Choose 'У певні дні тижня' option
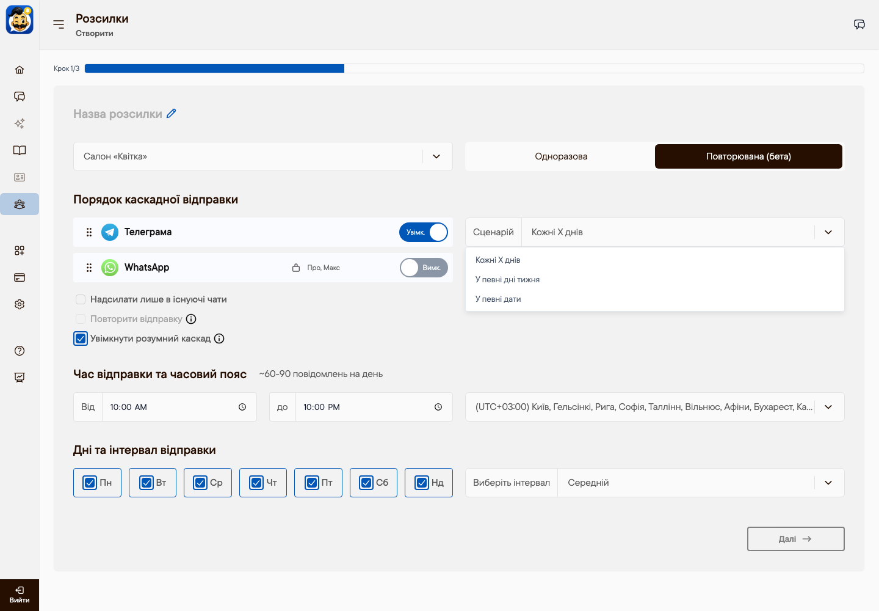 (x=655, y=280)
